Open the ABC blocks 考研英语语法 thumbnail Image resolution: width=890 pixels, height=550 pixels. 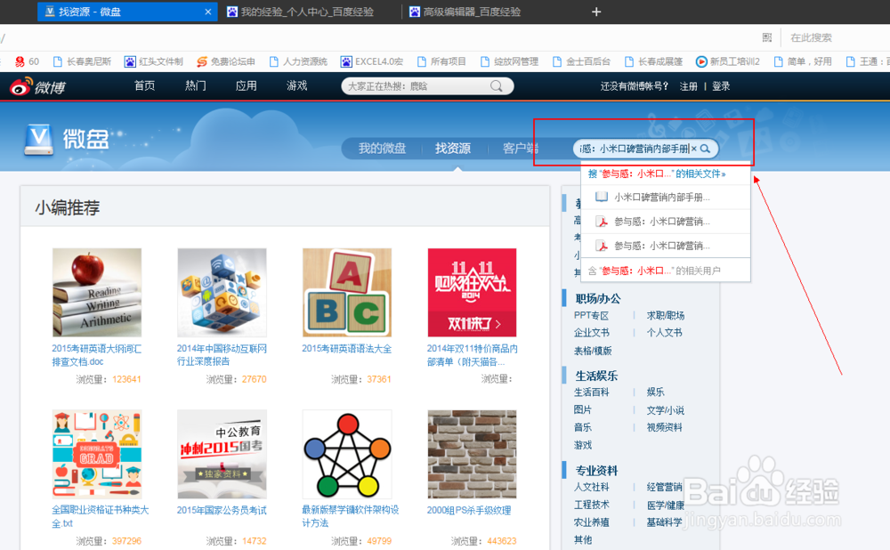(347, 292)
